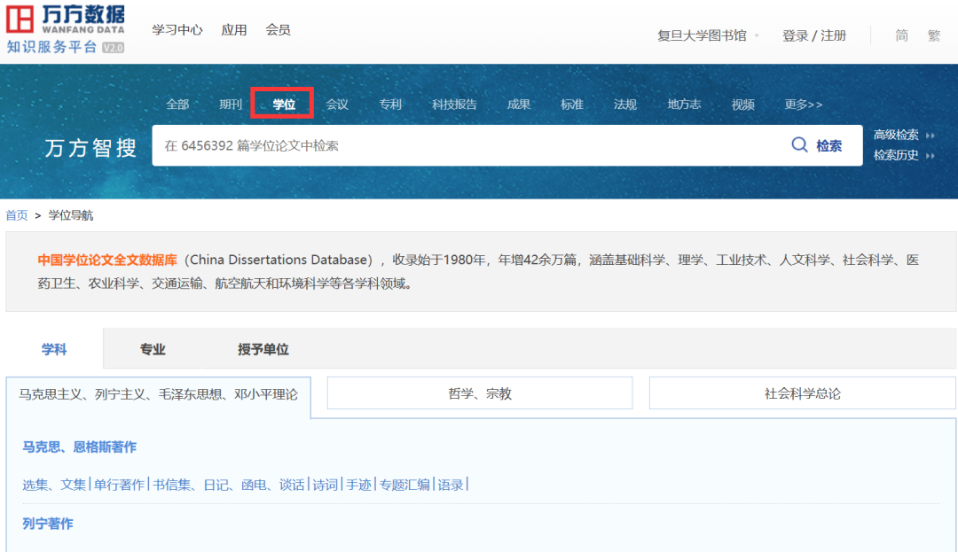Screen dimensions: 958x552
Task: Open 诗词 subcategory
Action: (325, 485)
